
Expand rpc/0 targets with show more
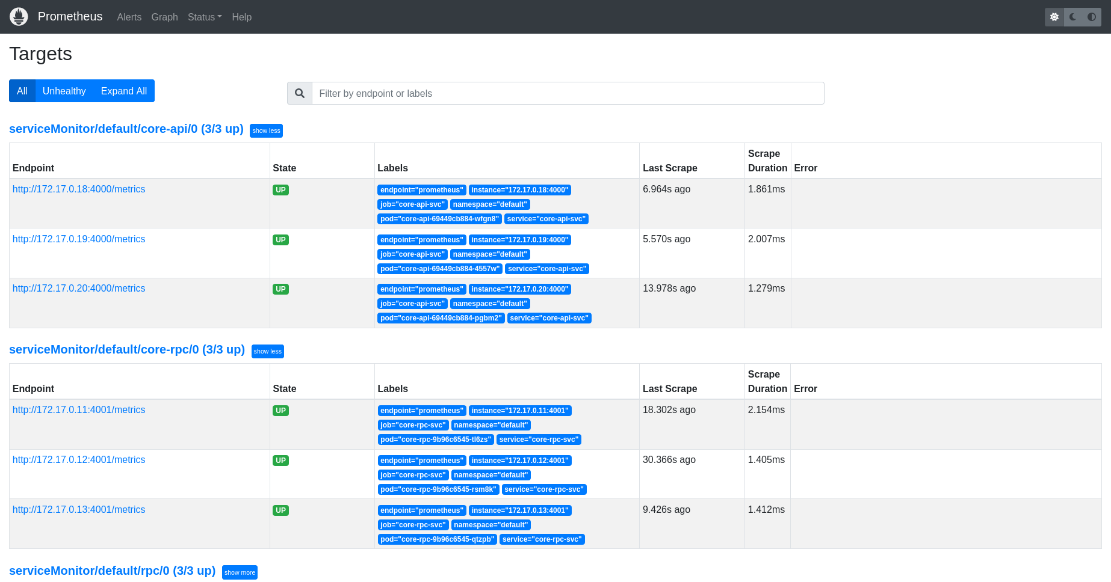tap(240, 572)
